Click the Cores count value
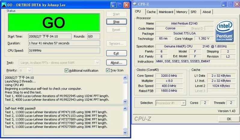The width and height of the screenshot is (240, 140). pos(205,103)
